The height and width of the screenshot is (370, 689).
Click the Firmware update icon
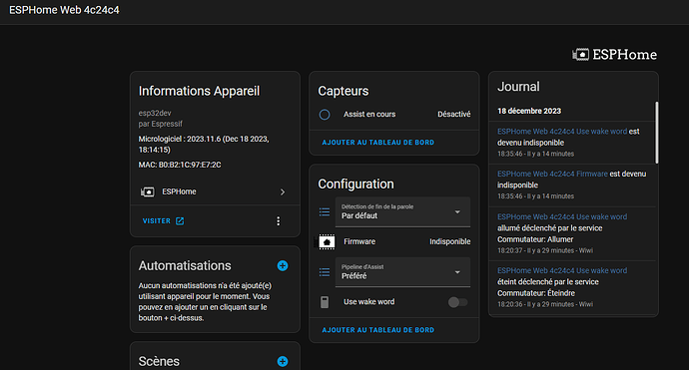click(x=327, y=241)
